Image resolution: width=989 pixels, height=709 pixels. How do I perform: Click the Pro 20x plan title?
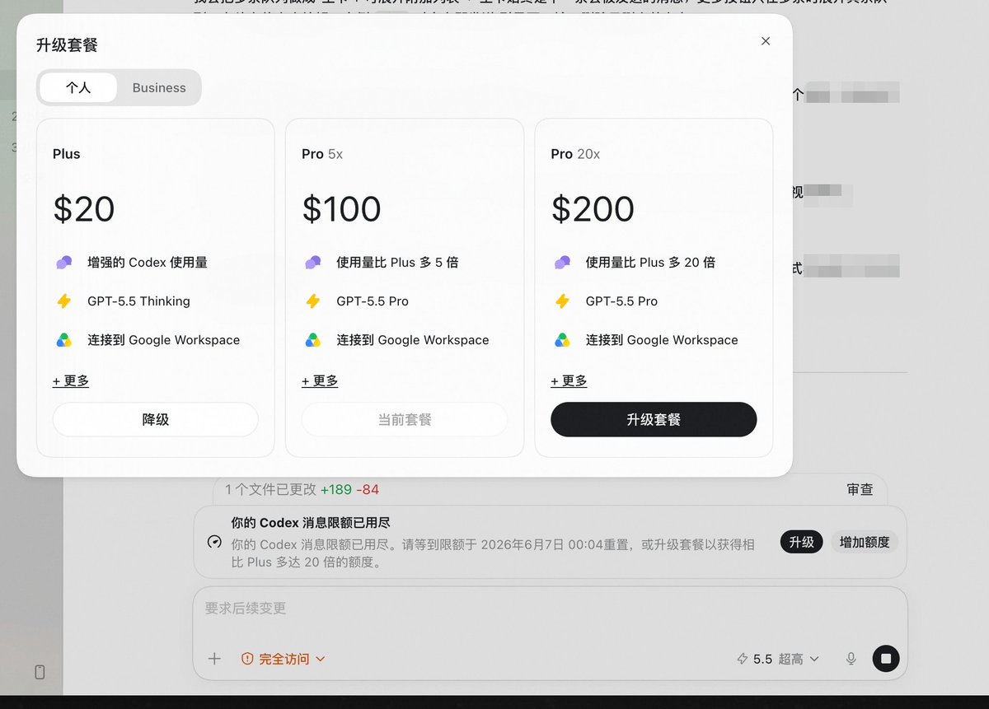(x=575, y=154)
